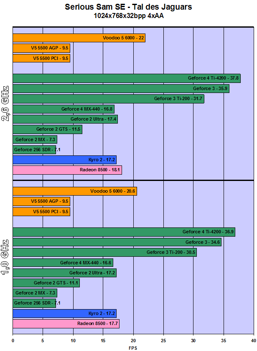
Task: Select the Radeon 8500 - 17.7 bar
Action: (x=66, y=324)
